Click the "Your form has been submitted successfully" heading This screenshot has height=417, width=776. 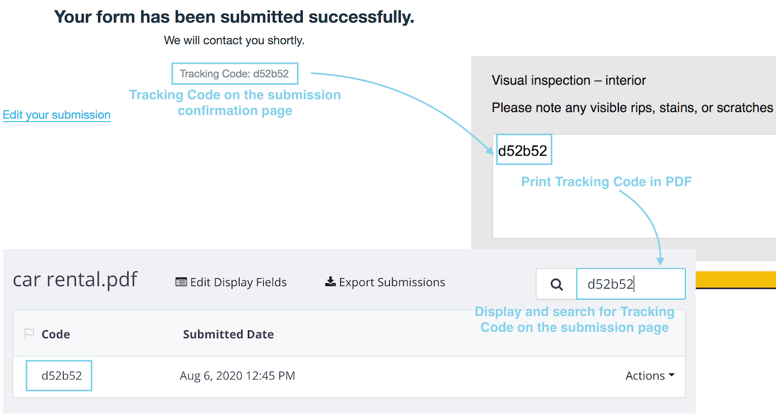(x=234, y=17)
